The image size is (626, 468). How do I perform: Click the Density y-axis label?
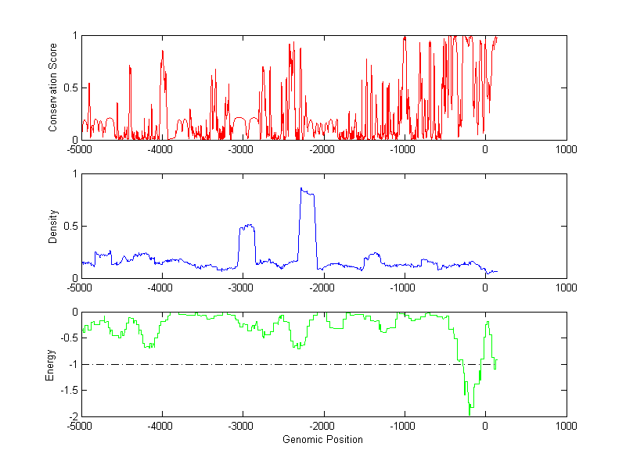(x=53, y=226)
